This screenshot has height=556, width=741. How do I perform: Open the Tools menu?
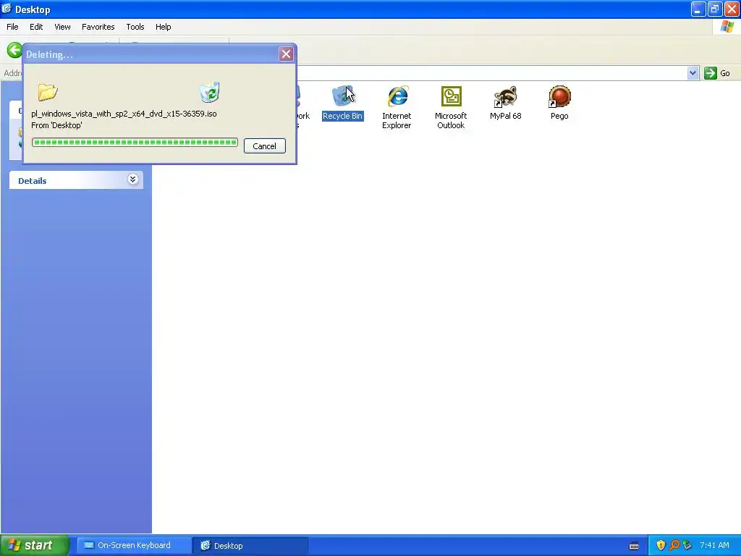pos(135,27)
